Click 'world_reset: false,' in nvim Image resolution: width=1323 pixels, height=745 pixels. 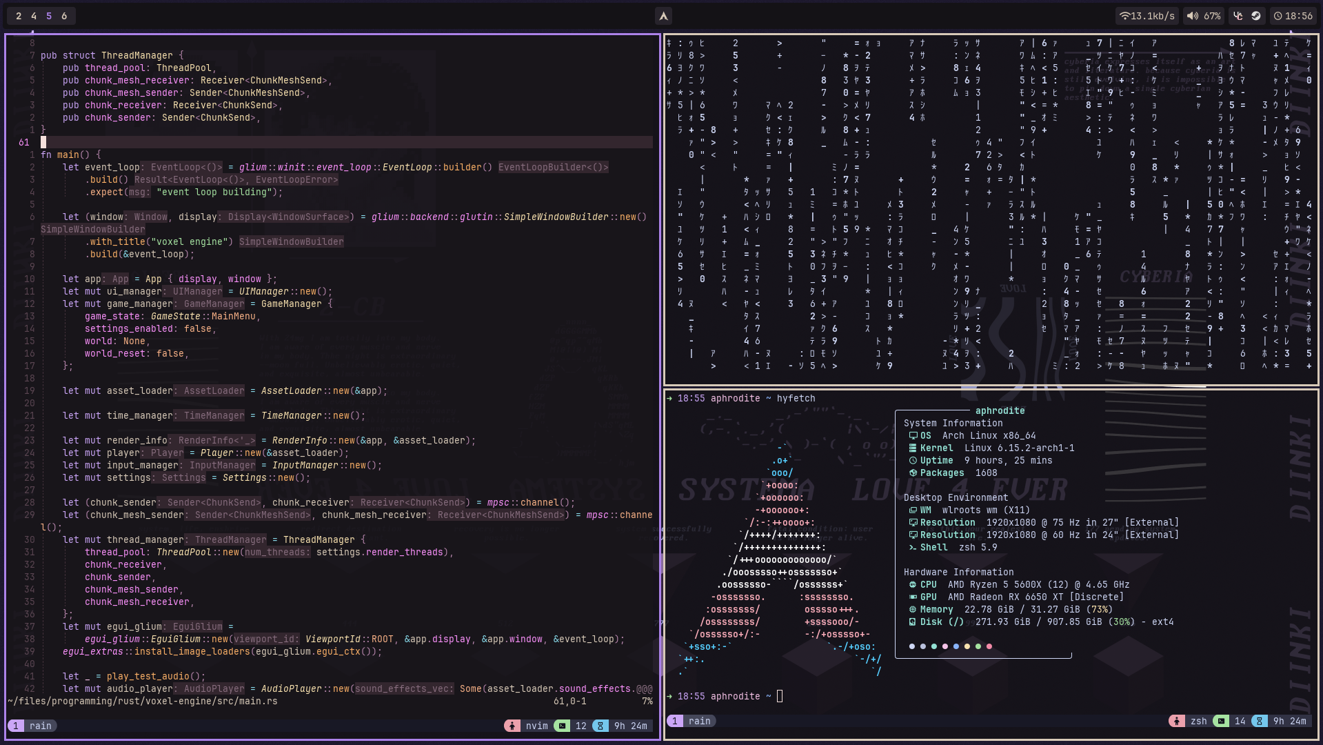pos(137,354)
